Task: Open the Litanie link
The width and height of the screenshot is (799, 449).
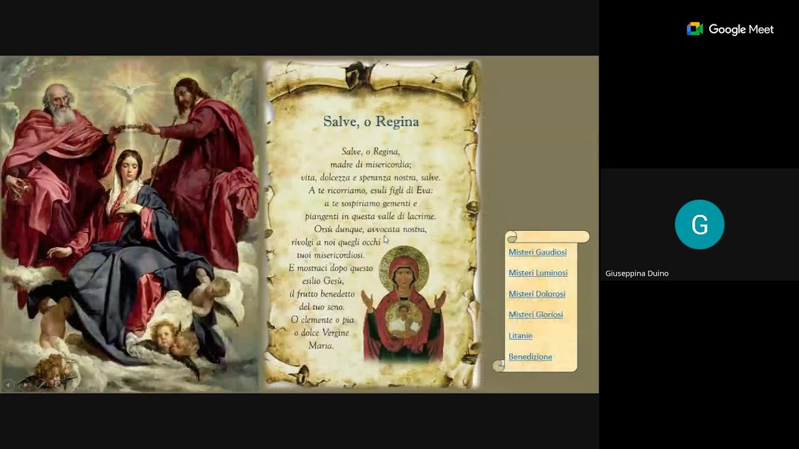Action: click(520, 336)
